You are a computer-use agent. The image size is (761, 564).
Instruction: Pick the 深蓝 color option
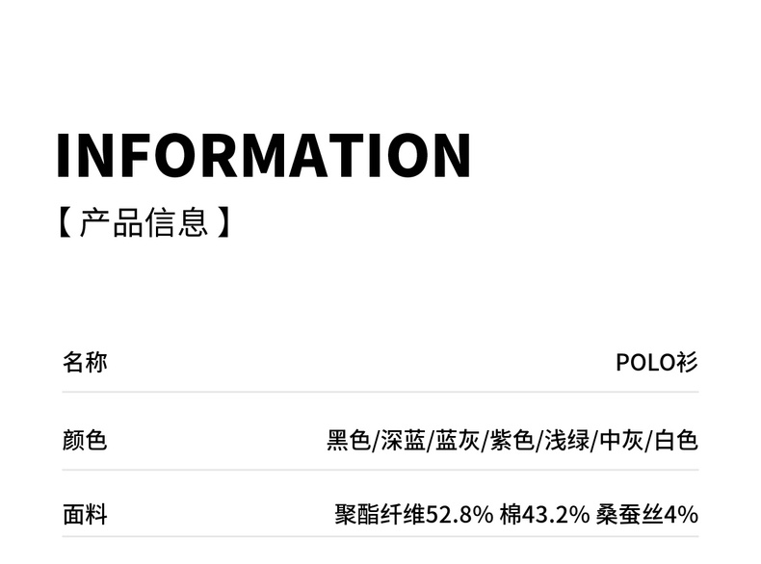click(x=403, y=441)
